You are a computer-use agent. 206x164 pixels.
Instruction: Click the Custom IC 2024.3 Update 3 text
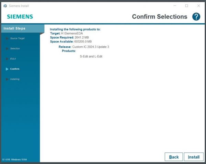coord(91,47)
